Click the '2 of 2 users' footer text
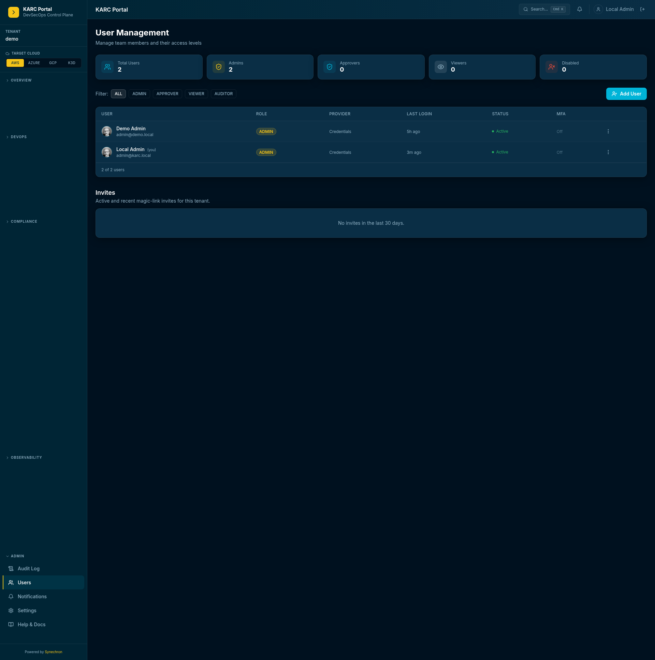This screenshot has height=660, width=655. point(113,170)
